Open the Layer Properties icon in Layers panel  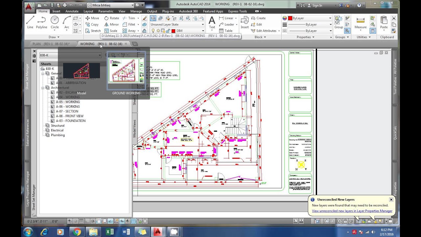coord(153,18)
